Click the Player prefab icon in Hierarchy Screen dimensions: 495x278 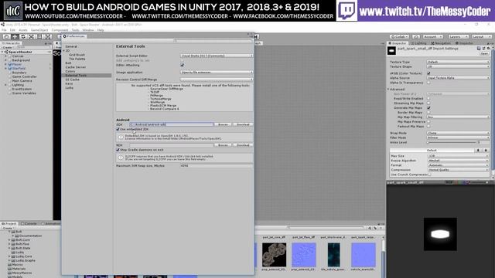[x=10, y=64]
